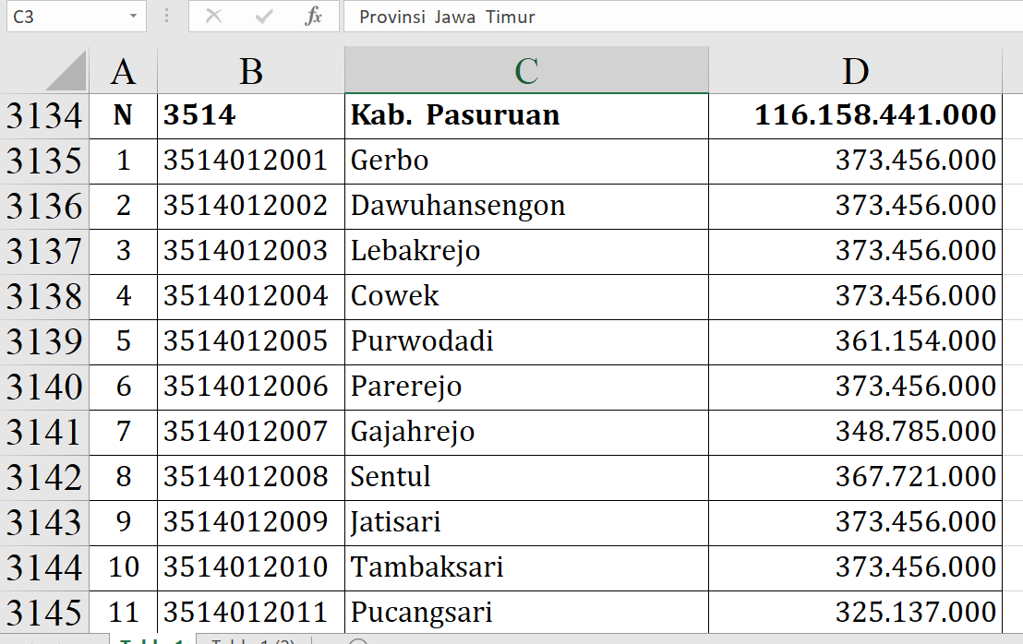Select column A header
Screen dimensions: 1023x644
(123, 71)
